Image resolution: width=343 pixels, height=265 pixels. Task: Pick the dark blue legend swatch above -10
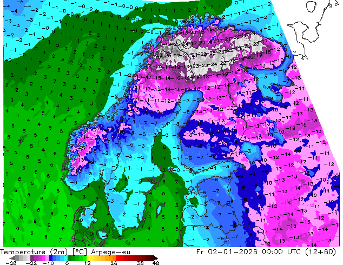51,258
